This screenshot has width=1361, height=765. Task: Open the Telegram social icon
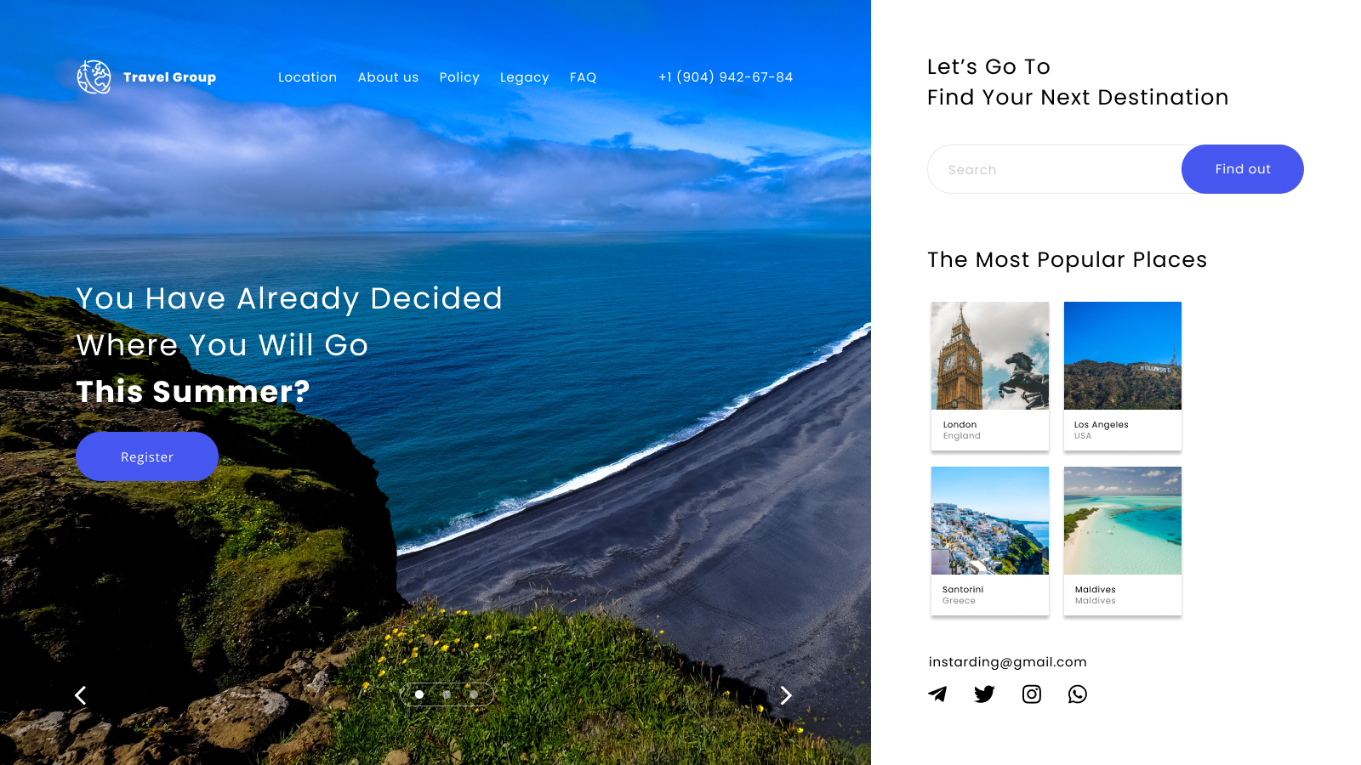pos(937,694)
